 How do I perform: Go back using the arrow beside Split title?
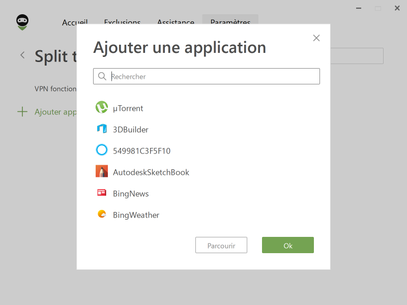point(22,55)
